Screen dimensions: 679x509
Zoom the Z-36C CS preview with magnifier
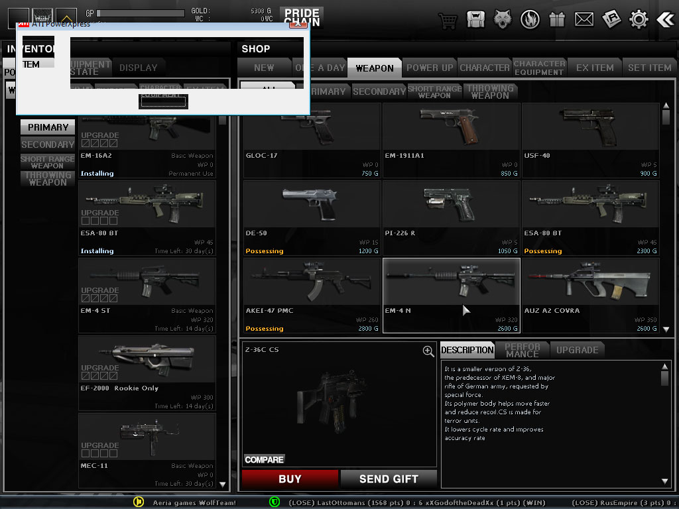[x=428, y=351]
